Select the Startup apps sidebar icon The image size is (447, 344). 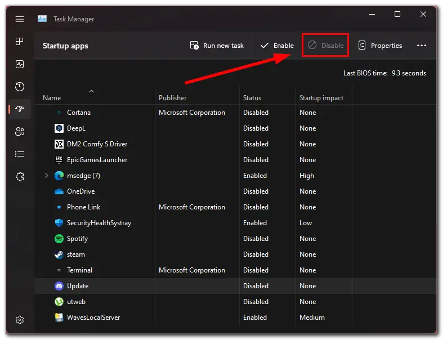pos(20,109)
